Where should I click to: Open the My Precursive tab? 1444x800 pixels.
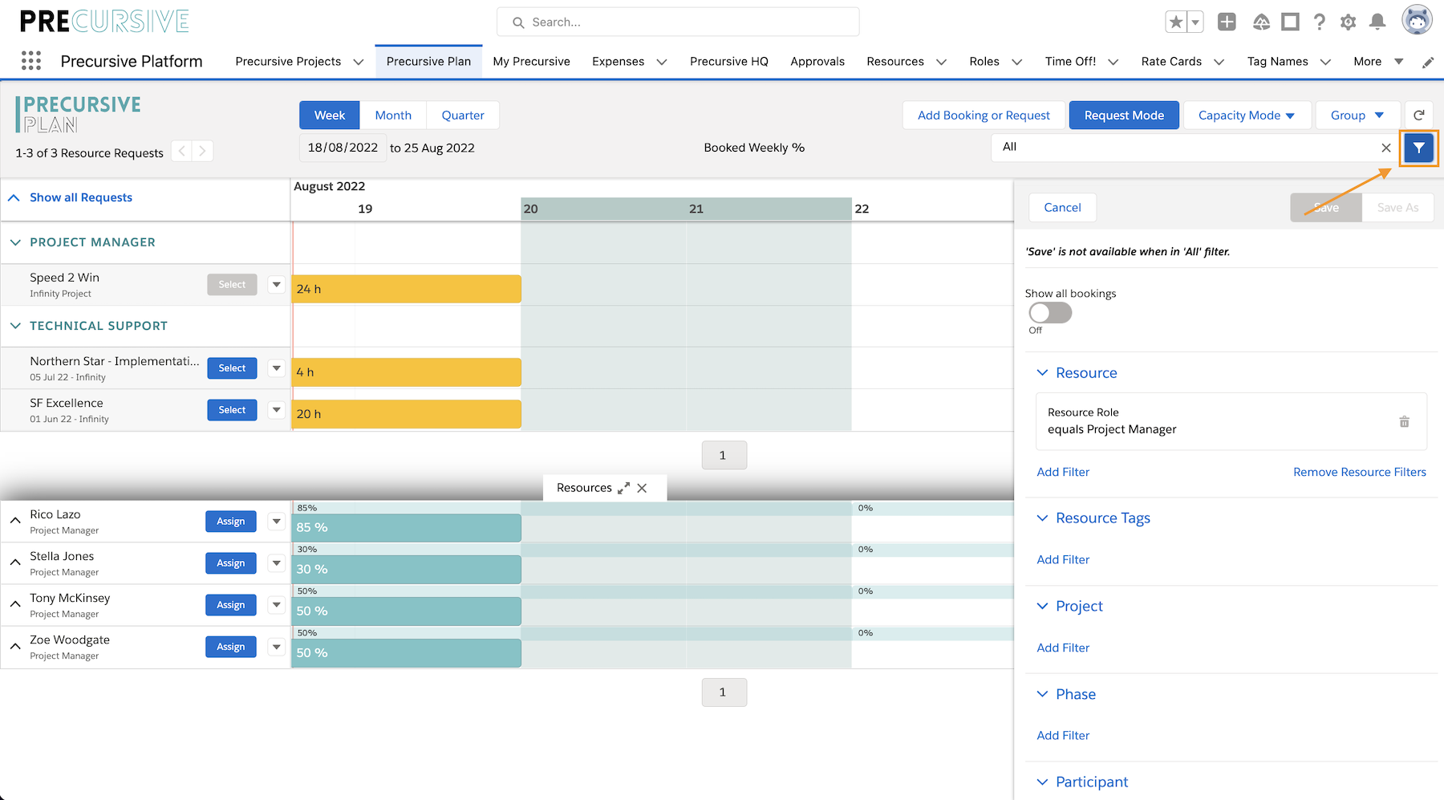click(x=531, y=62)
